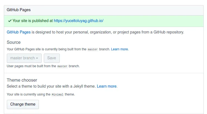Click the Minimal theme name label

(58, 94)
